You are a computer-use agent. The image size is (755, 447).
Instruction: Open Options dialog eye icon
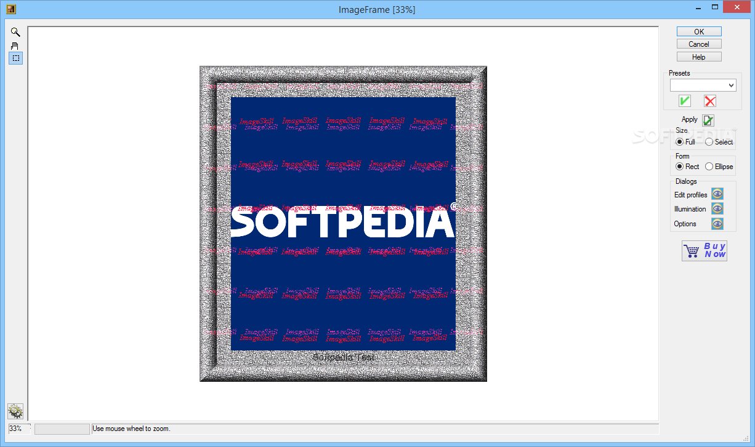coord(717,224)
